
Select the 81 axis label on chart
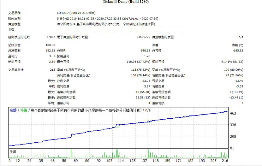pyautogui.click(x=232, y=148)
